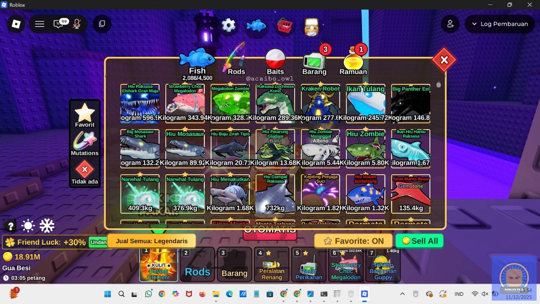Viewport: 540px width, 304px height.
Task: Open the orange arcade machine icon
Action: (x=311, y=27)
